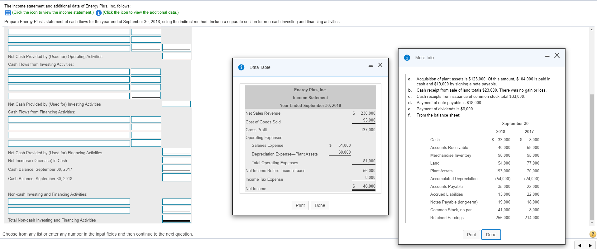Image resolution: width=597 pixels, height=249 pixels.
Task: Select the Total Non-cash Investing and Financing field
Action: pos(176,219)
